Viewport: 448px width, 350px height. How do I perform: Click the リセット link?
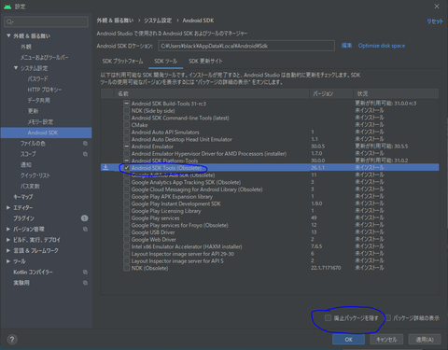(x=435, y=21)
